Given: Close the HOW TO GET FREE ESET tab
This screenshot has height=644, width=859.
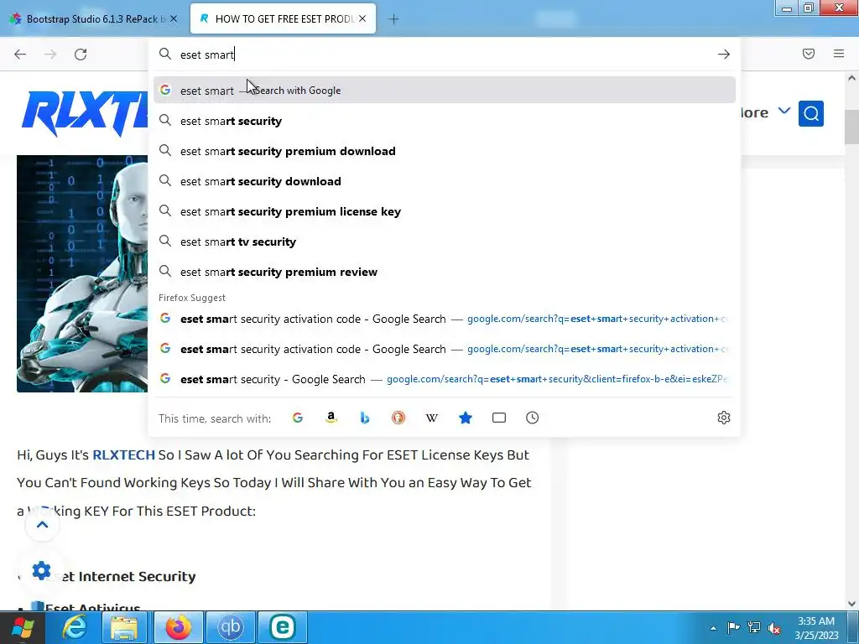Looking at the screenshot, I should (362, 19).
